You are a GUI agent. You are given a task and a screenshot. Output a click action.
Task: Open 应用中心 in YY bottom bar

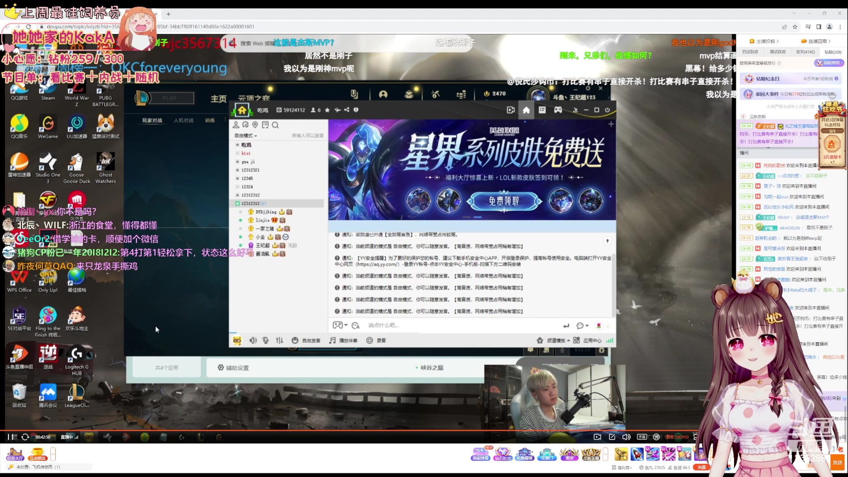(587, 341)
